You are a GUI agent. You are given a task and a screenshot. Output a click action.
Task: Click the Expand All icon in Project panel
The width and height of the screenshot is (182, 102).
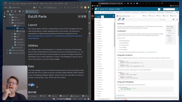pos(11,11)
